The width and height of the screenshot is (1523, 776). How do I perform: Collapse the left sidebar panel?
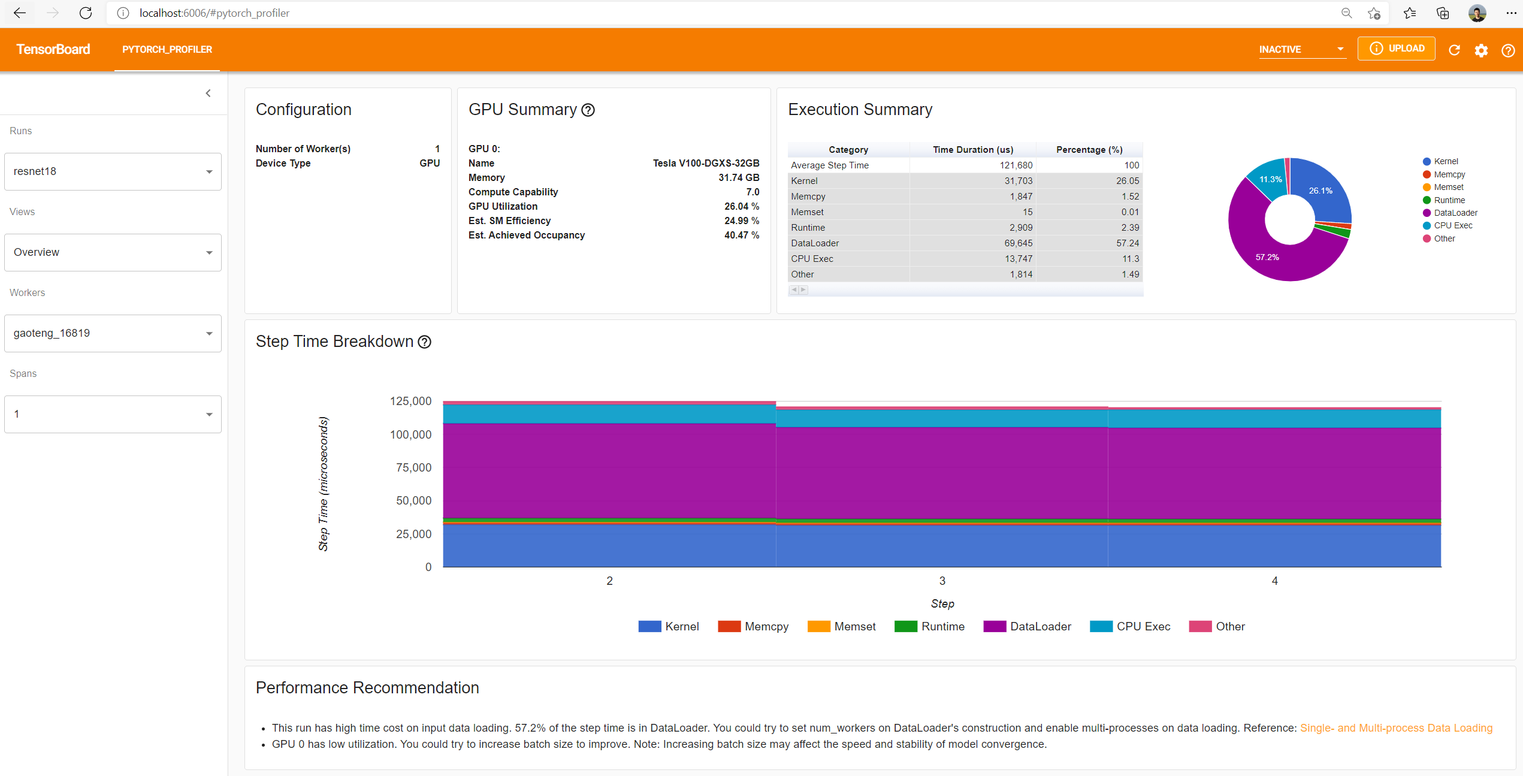[208, 93]
